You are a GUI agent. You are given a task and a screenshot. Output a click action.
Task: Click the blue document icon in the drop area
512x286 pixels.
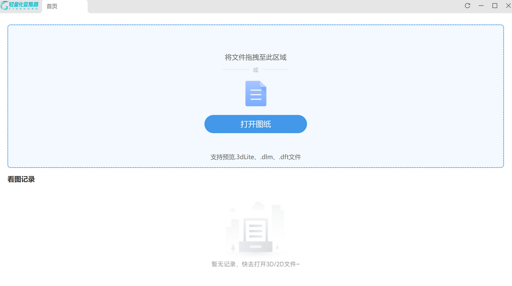click(256, 93)
